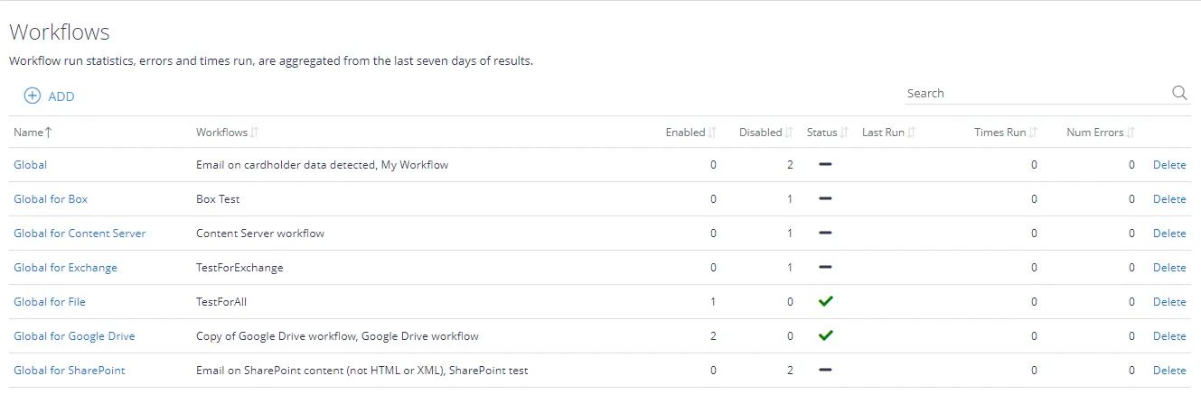The width and height of the screenshot is (1201, 394).
Task: Select 'Copy of Google Drive workflow' cell
Action: pyautogui.click(x=337, y=336)
